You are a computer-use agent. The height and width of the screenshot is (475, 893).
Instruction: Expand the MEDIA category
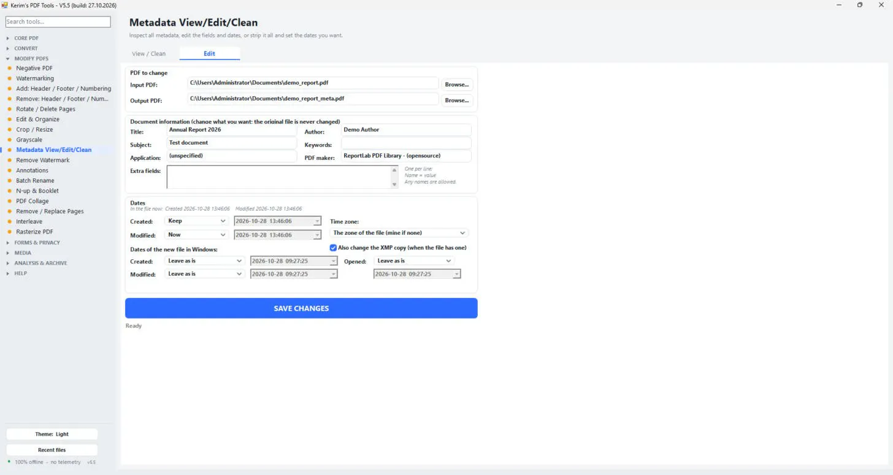pos(23,253)
